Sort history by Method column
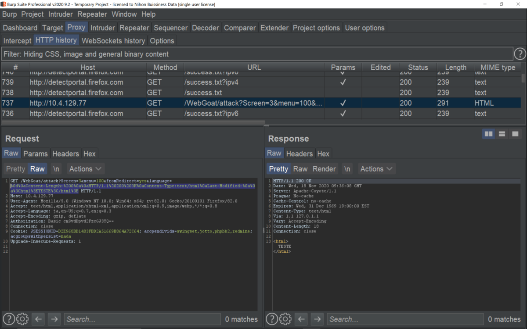Viewport: 527px width, 329px height. [x=165, y=67]
